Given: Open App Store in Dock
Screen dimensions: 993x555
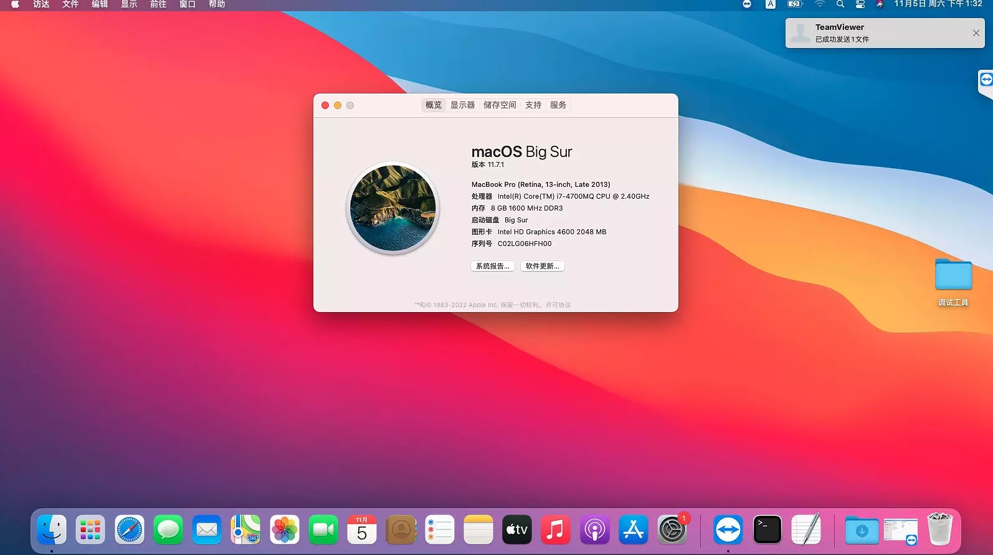Looking at the screenshot, I should click(x=634, y=530).
